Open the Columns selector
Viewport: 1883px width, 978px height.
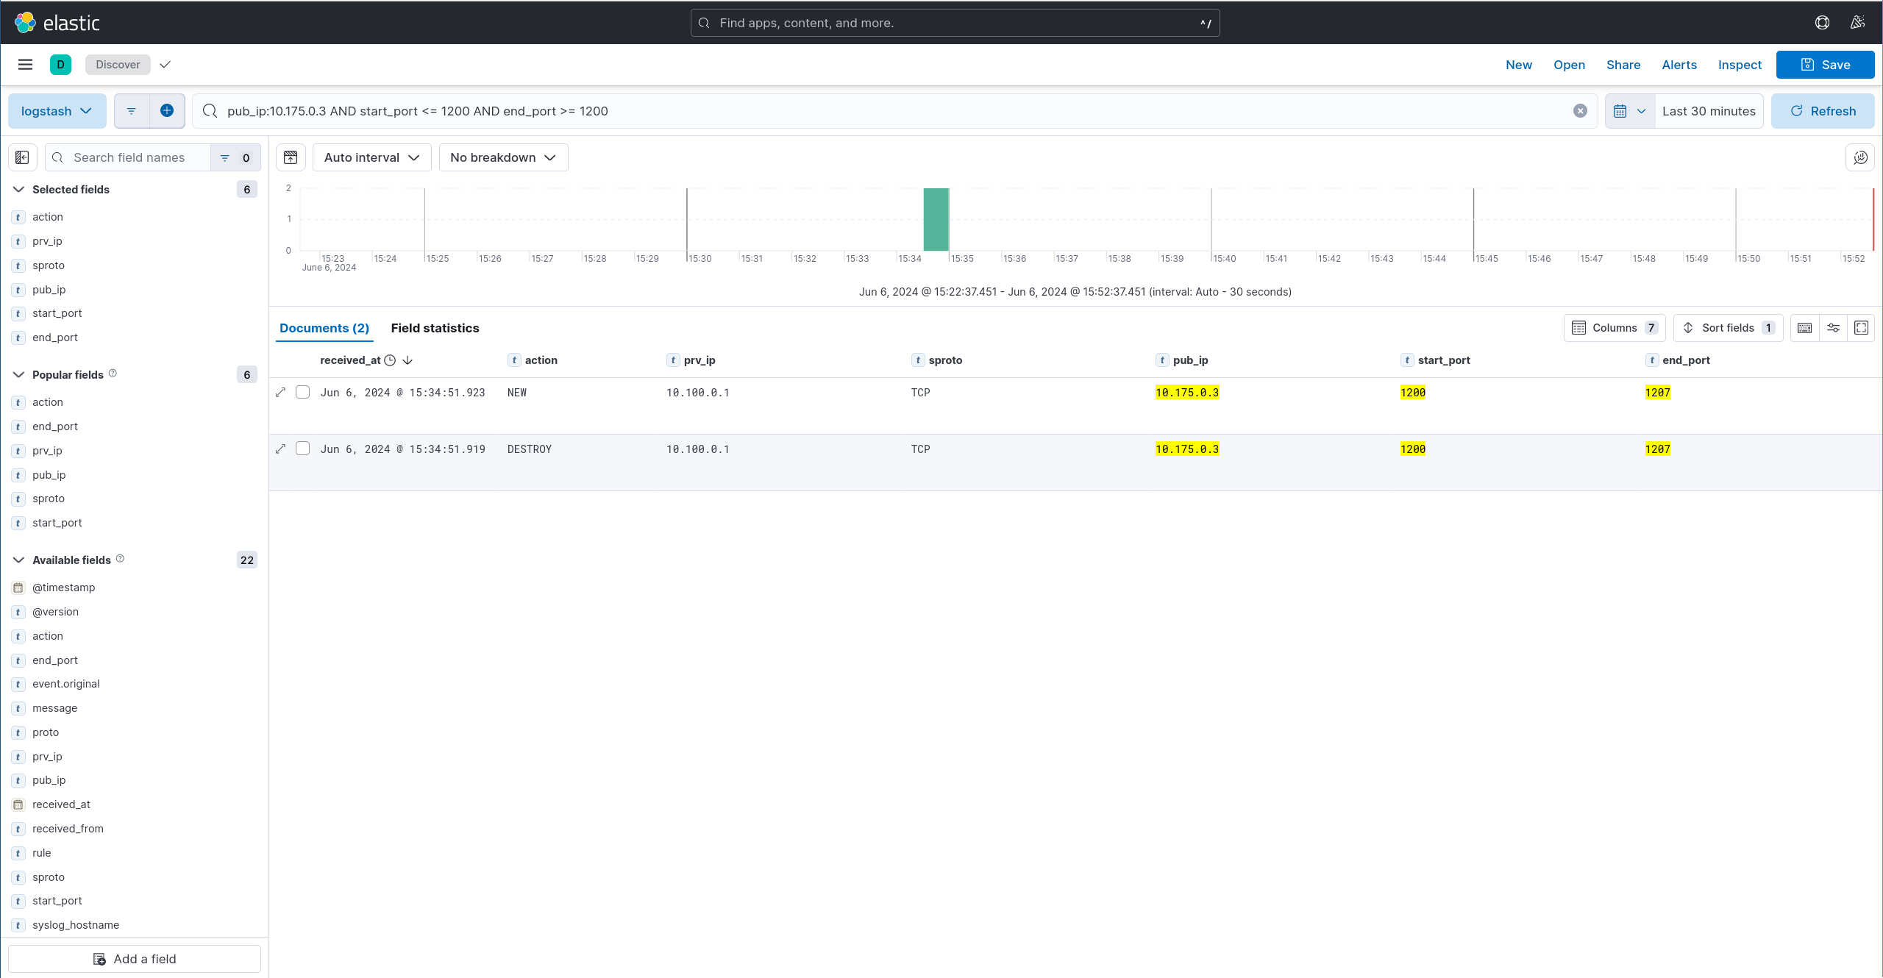[x=1615, y=328]
